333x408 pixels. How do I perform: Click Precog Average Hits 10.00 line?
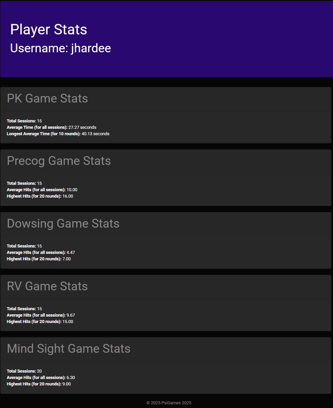point(42,190)
